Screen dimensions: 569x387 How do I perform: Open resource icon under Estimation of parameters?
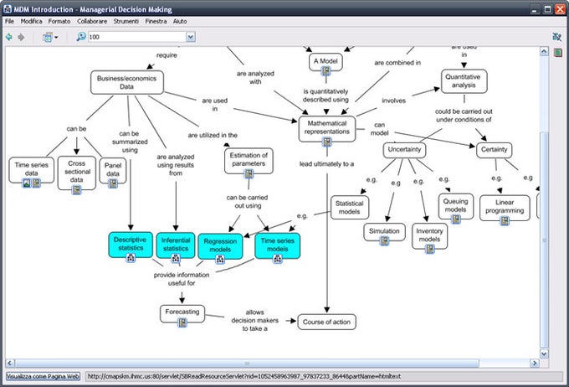249,173
